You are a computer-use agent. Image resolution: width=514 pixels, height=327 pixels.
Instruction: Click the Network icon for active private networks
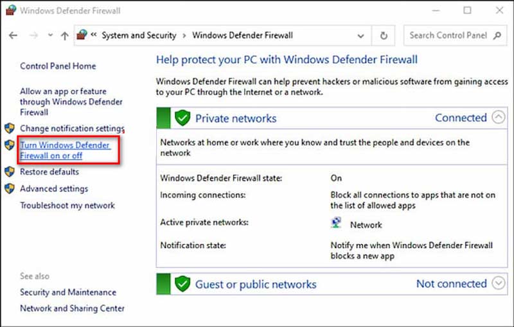[335, 223]
